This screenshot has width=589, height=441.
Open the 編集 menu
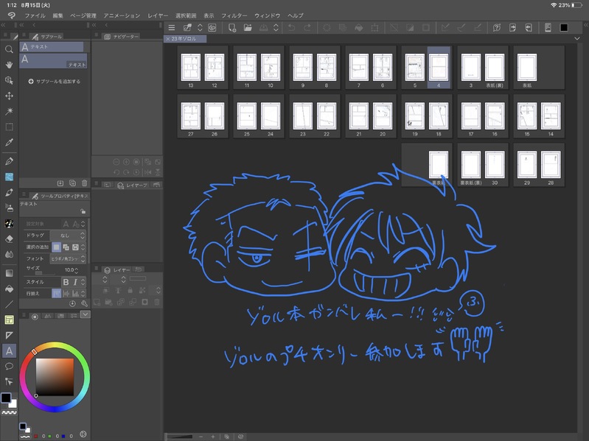click(x=57, y=15)
